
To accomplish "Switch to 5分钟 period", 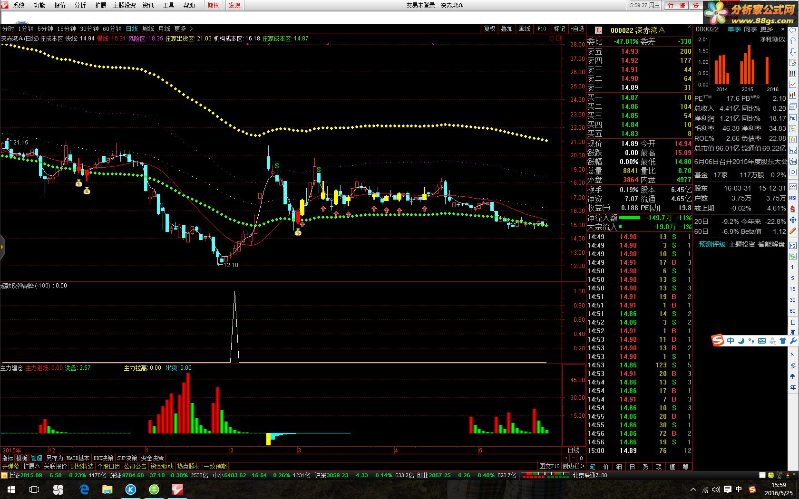I will (45, 29).
